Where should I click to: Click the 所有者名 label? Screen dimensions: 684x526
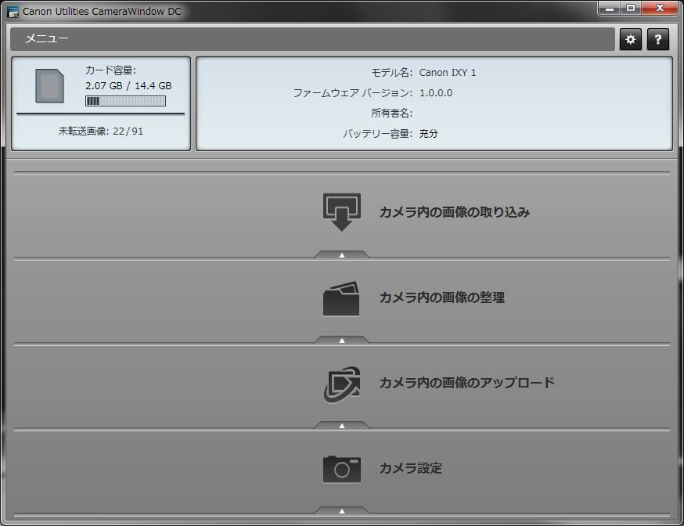392,113
